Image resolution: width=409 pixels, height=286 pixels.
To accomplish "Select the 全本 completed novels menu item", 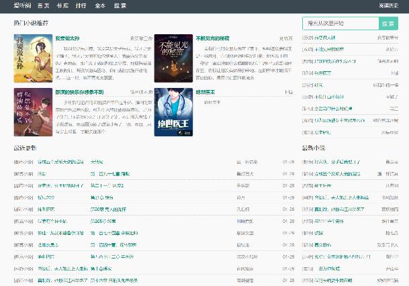I will tap(100, 5).
